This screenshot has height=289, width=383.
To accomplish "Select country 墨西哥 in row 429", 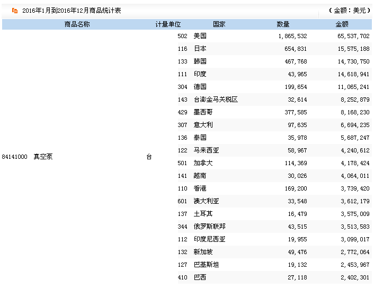I will [x=203, y=112].
